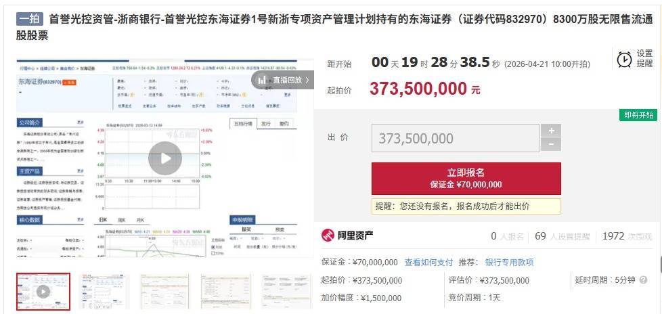Click the help icon beside 延时周期
662x314 pixels.
pos(643,280)
